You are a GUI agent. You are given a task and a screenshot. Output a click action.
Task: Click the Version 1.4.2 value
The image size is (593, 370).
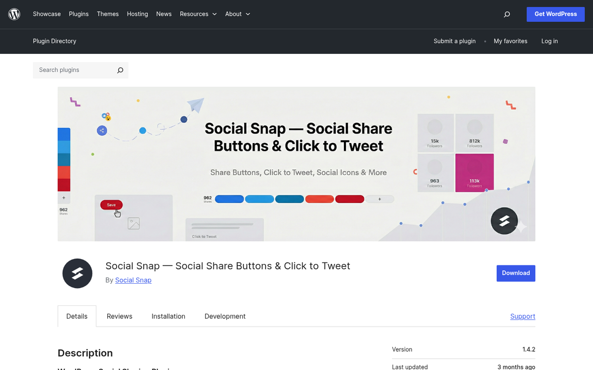pyautogui.click(x=529, y=349)
